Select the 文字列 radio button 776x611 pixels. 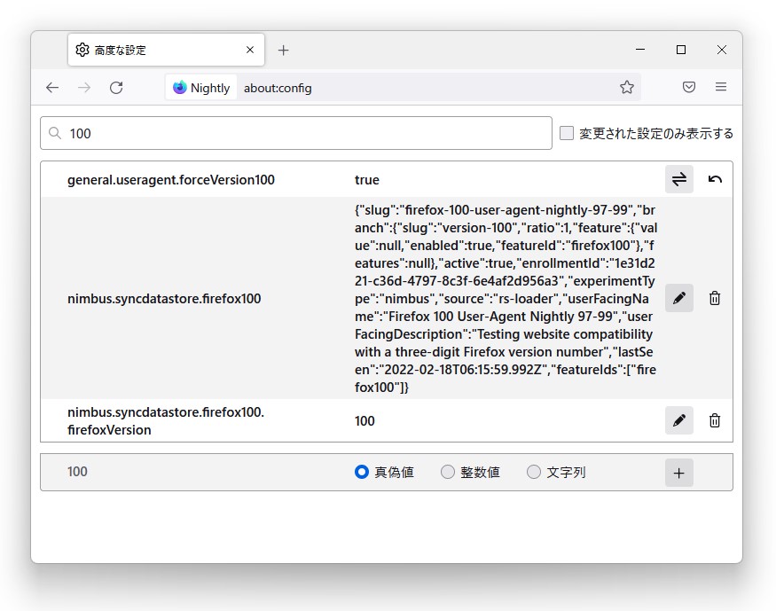(x=533, y=472)
